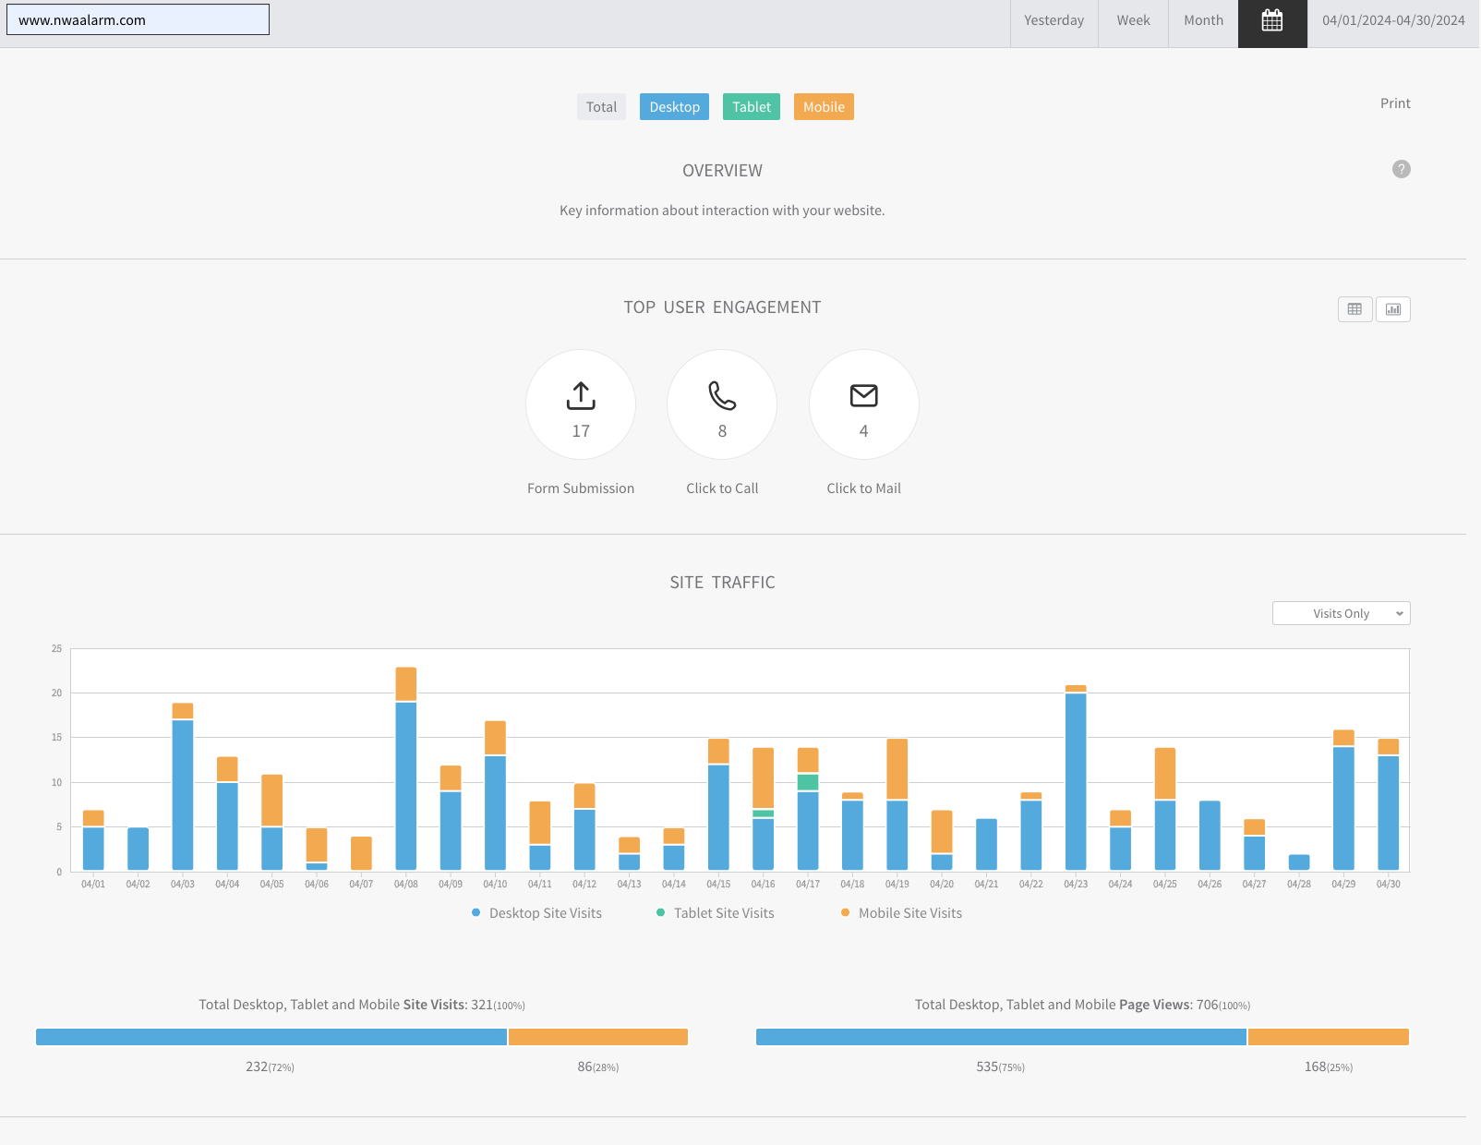Click the 86 (28%) mobile visits value
Image resolution: width=1481 pixels, height=1145 pixels.
click(x=598, y=1067)
